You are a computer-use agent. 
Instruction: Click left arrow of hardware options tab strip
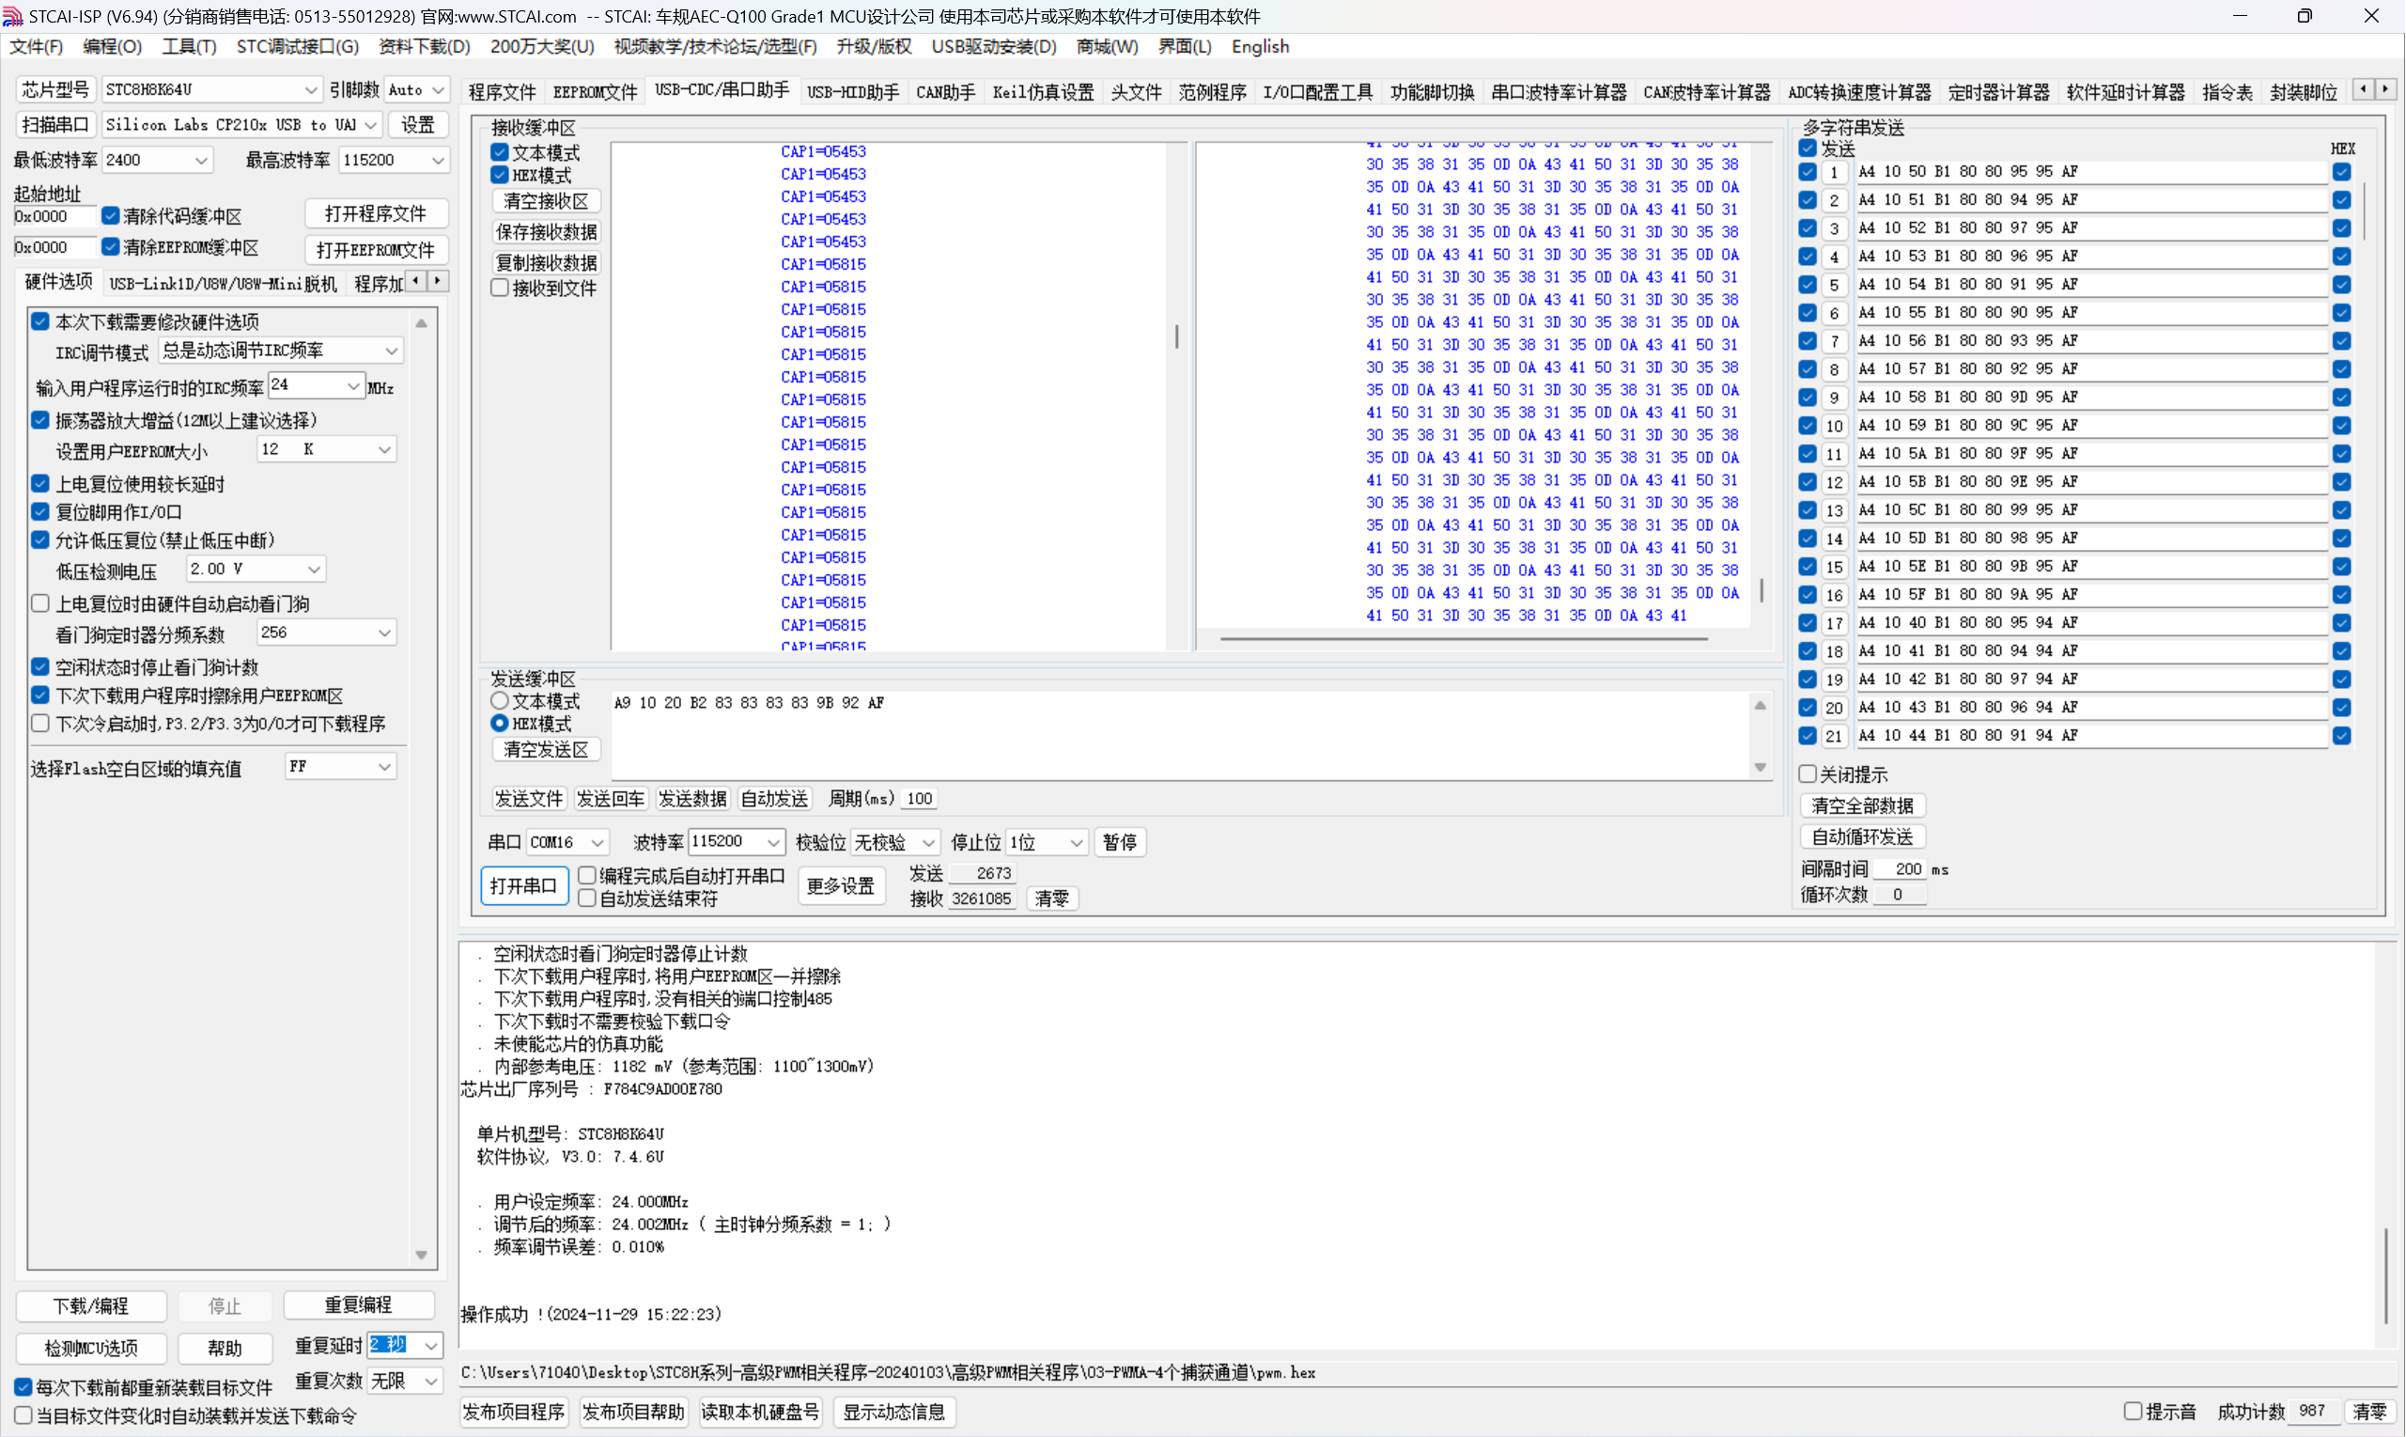point(416,281)
